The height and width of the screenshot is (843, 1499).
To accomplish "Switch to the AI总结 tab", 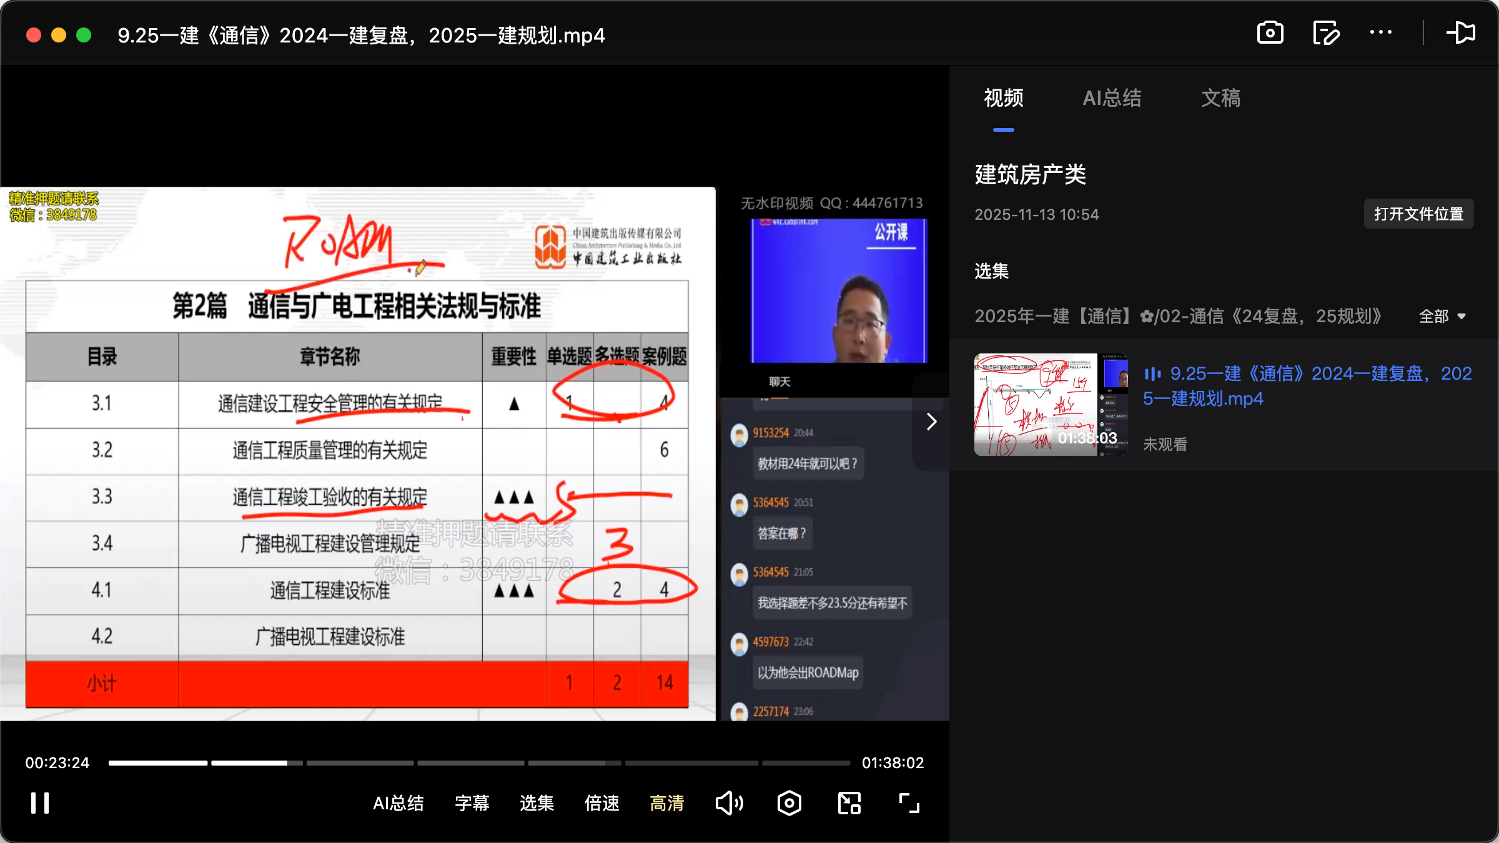I will 1112,98.
